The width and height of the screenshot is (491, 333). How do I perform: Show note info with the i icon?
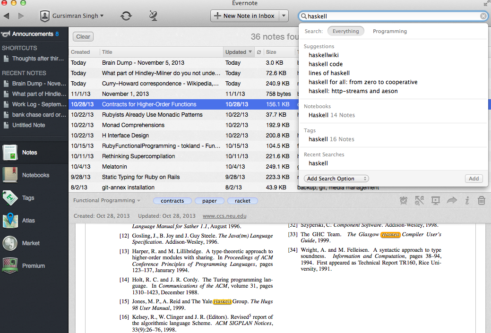click(467, 201)
